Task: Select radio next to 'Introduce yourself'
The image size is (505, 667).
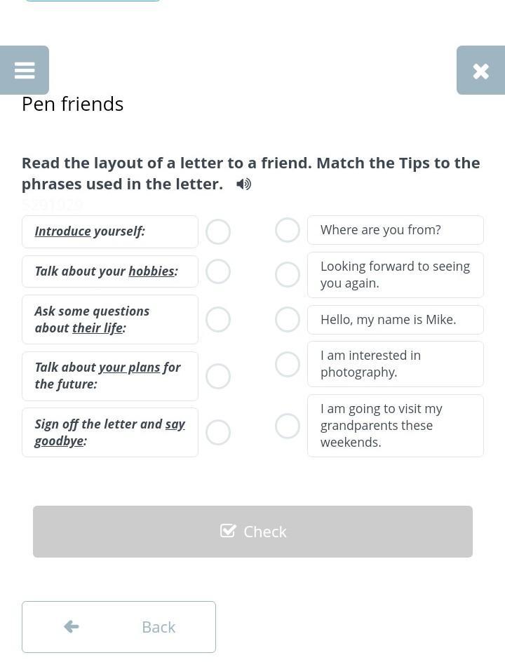Action: coord(218,232)
